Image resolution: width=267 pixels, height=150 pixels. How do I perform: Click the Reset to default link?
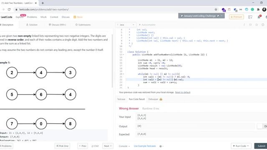(183, 92)
